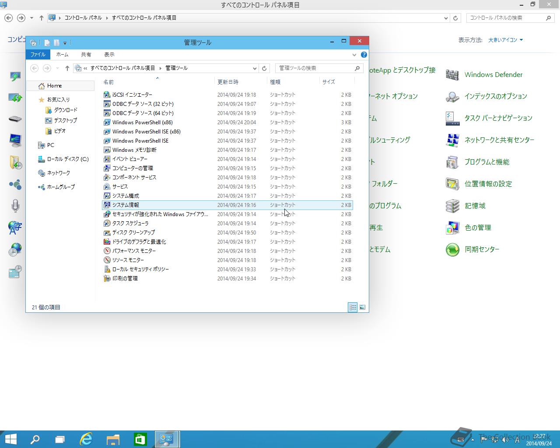
Task: Select デスクトップ in navigation pane
Action: [x=66, y=120]
